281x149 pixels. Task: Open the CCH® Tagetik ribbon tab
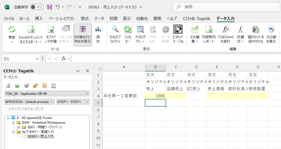click(x=196, y=19)
